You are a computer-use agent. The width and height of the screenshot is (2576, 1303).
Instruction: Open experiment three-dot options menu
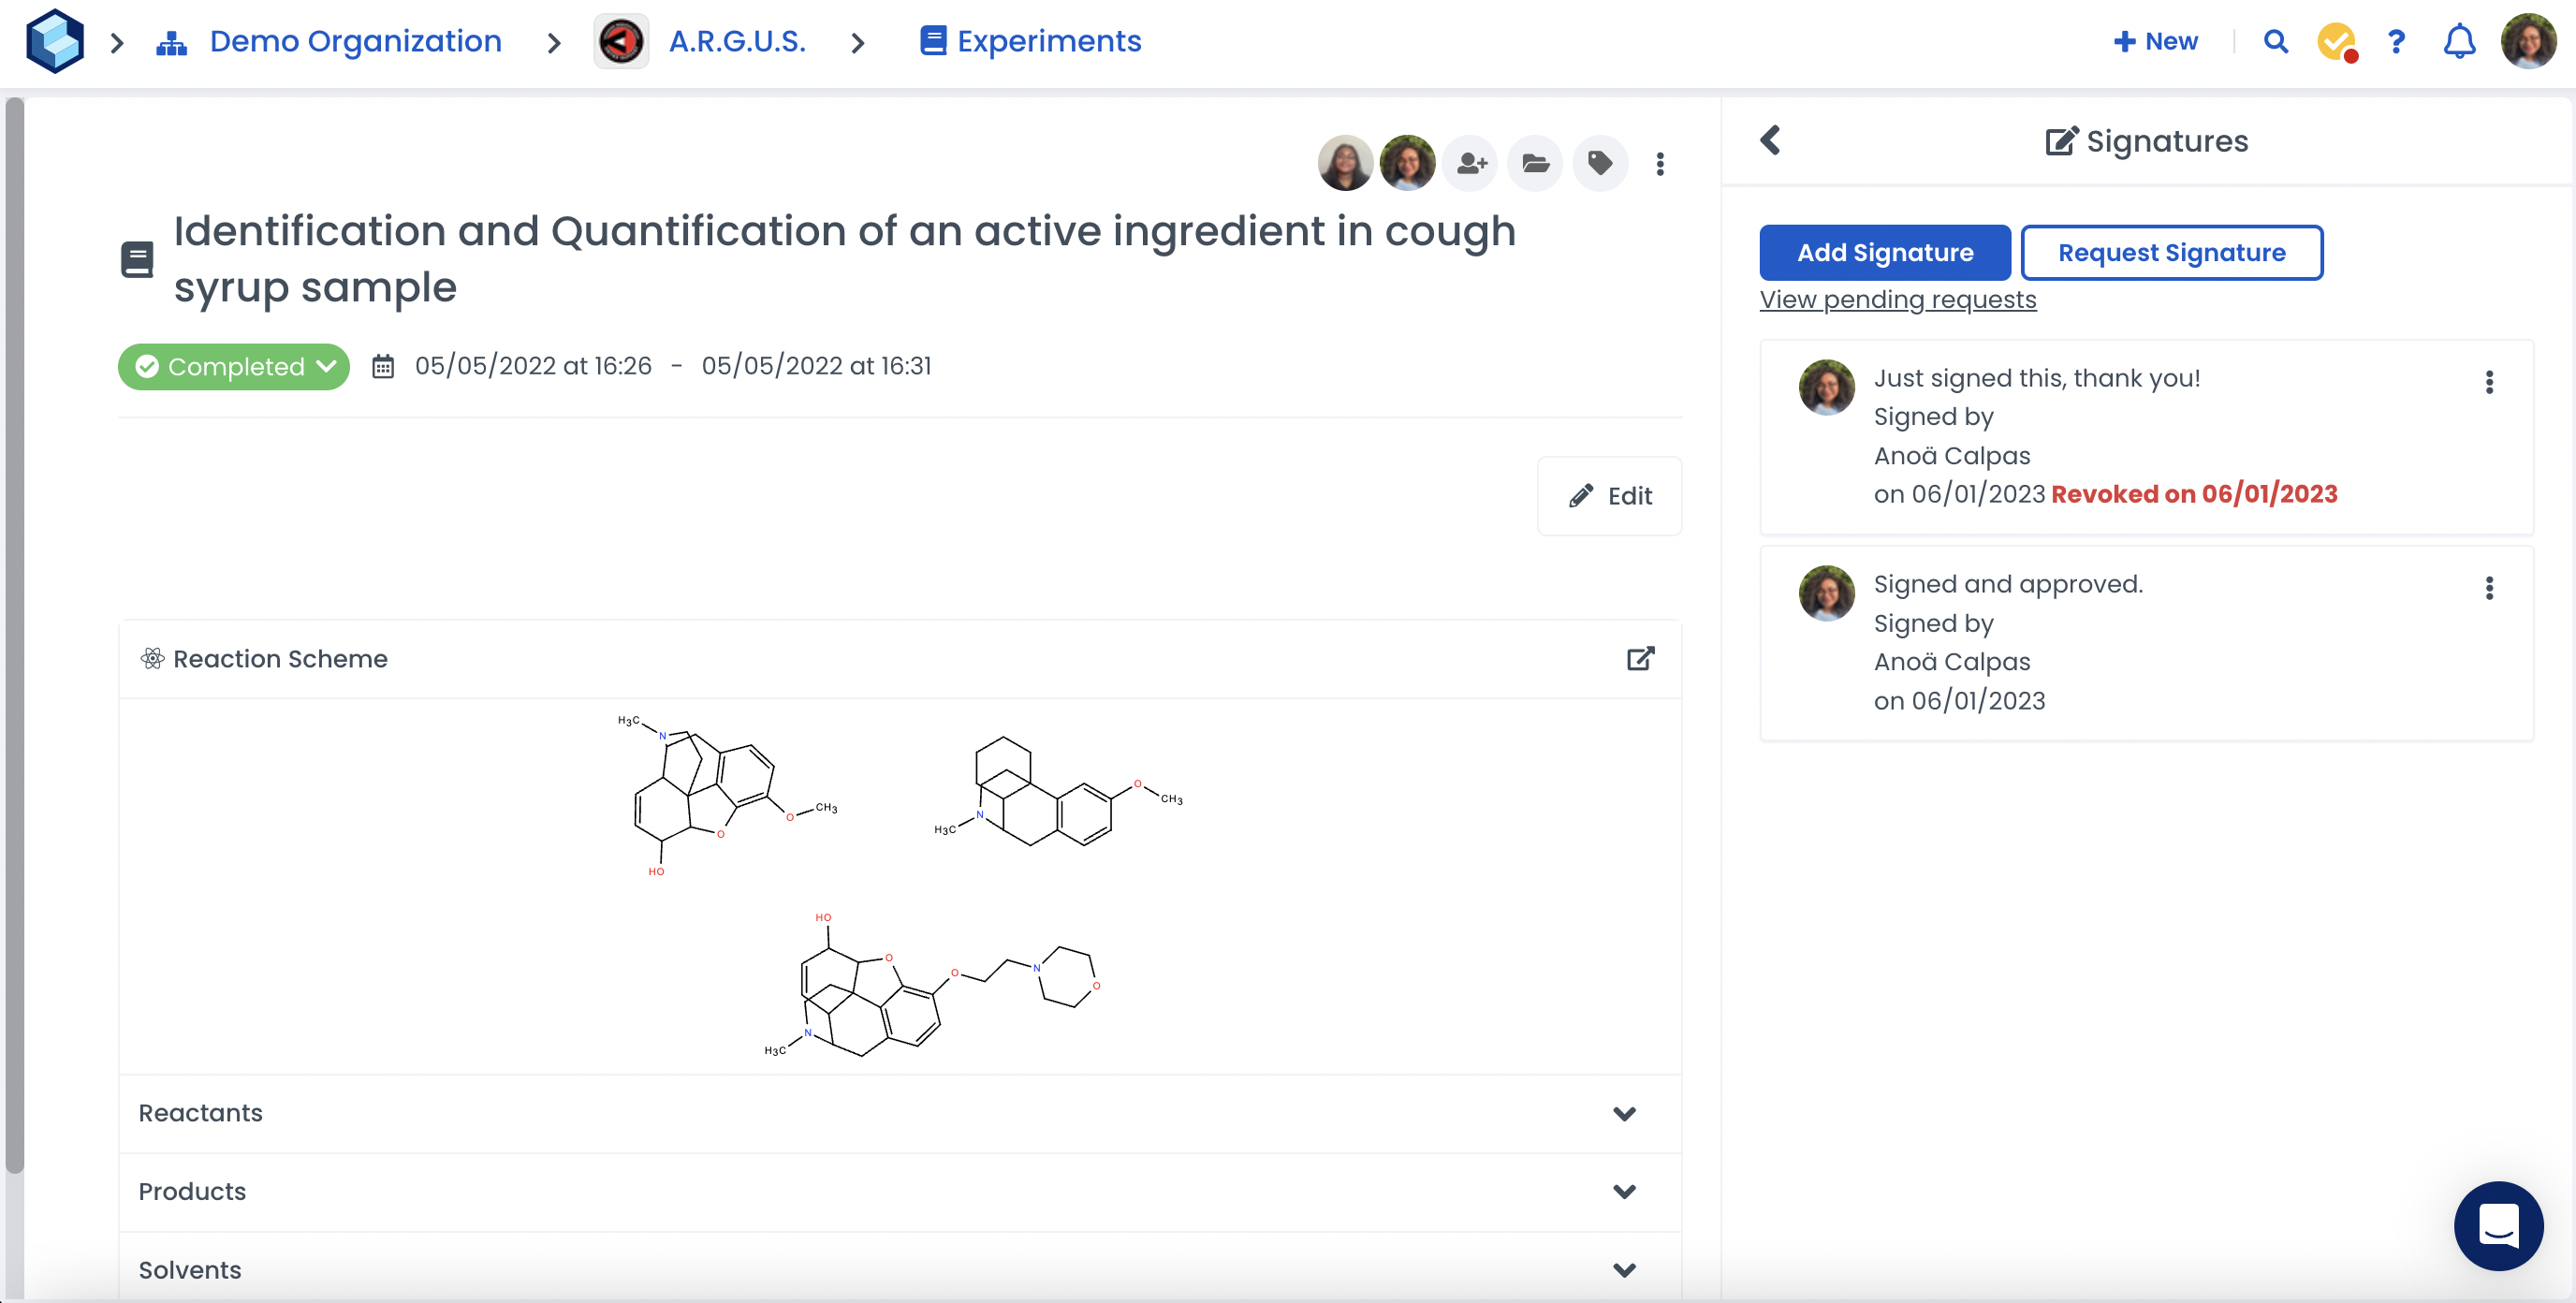pos(1660,164)
